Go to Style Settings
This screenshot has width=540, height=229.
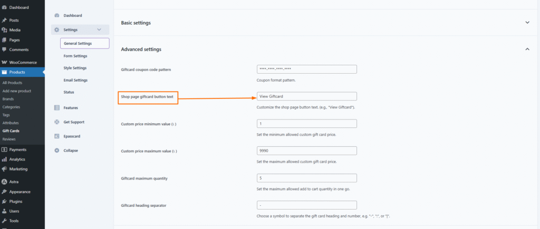[75, 68]
